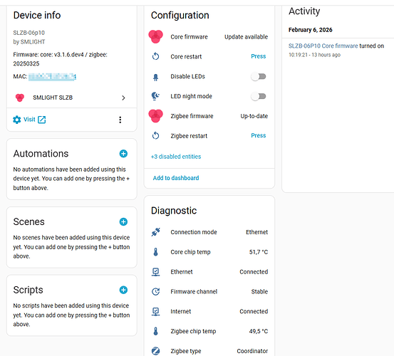Add a scene with the plus icon
Viewport: 394px width, 356px height.
pos(123,221)
